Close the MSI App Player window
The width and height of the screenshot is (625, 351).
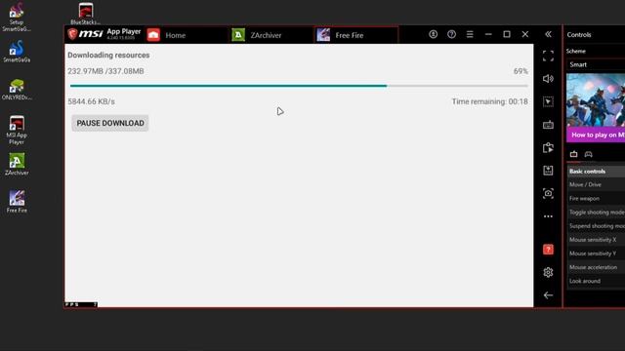(525, 35)
